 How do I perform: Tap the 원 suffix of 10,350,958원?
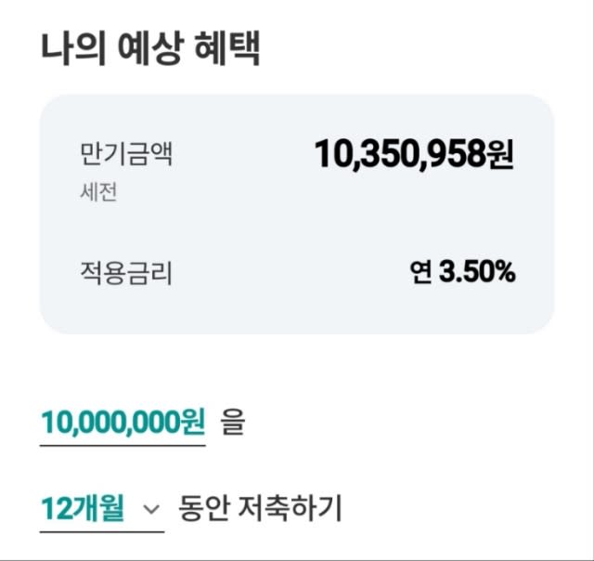(x=500, y=154)
